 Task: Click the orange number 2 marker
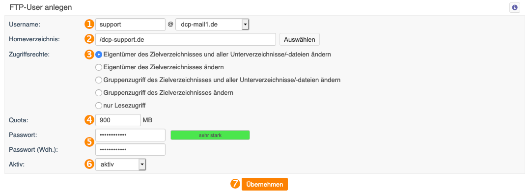click(x=89, y=39)
